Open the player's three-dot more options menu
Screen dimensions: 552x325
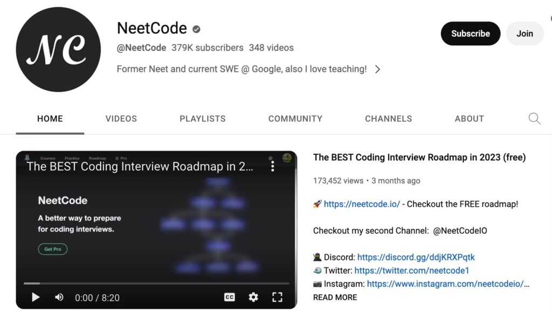tap(273, 166)
